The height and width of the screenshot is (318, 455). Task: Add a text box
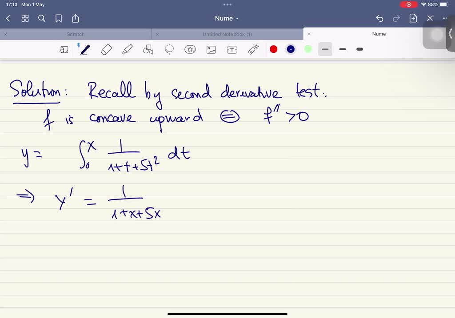click(x=232, y=49)
